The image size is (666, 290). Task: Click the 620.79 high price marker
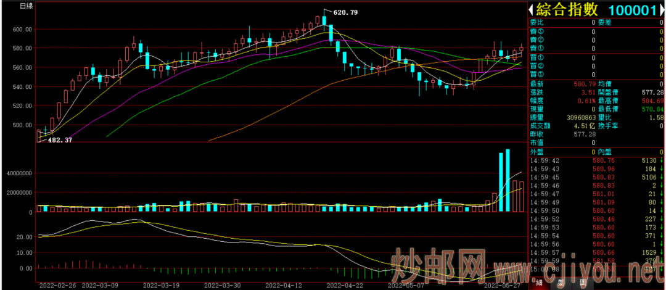point(345,12)
